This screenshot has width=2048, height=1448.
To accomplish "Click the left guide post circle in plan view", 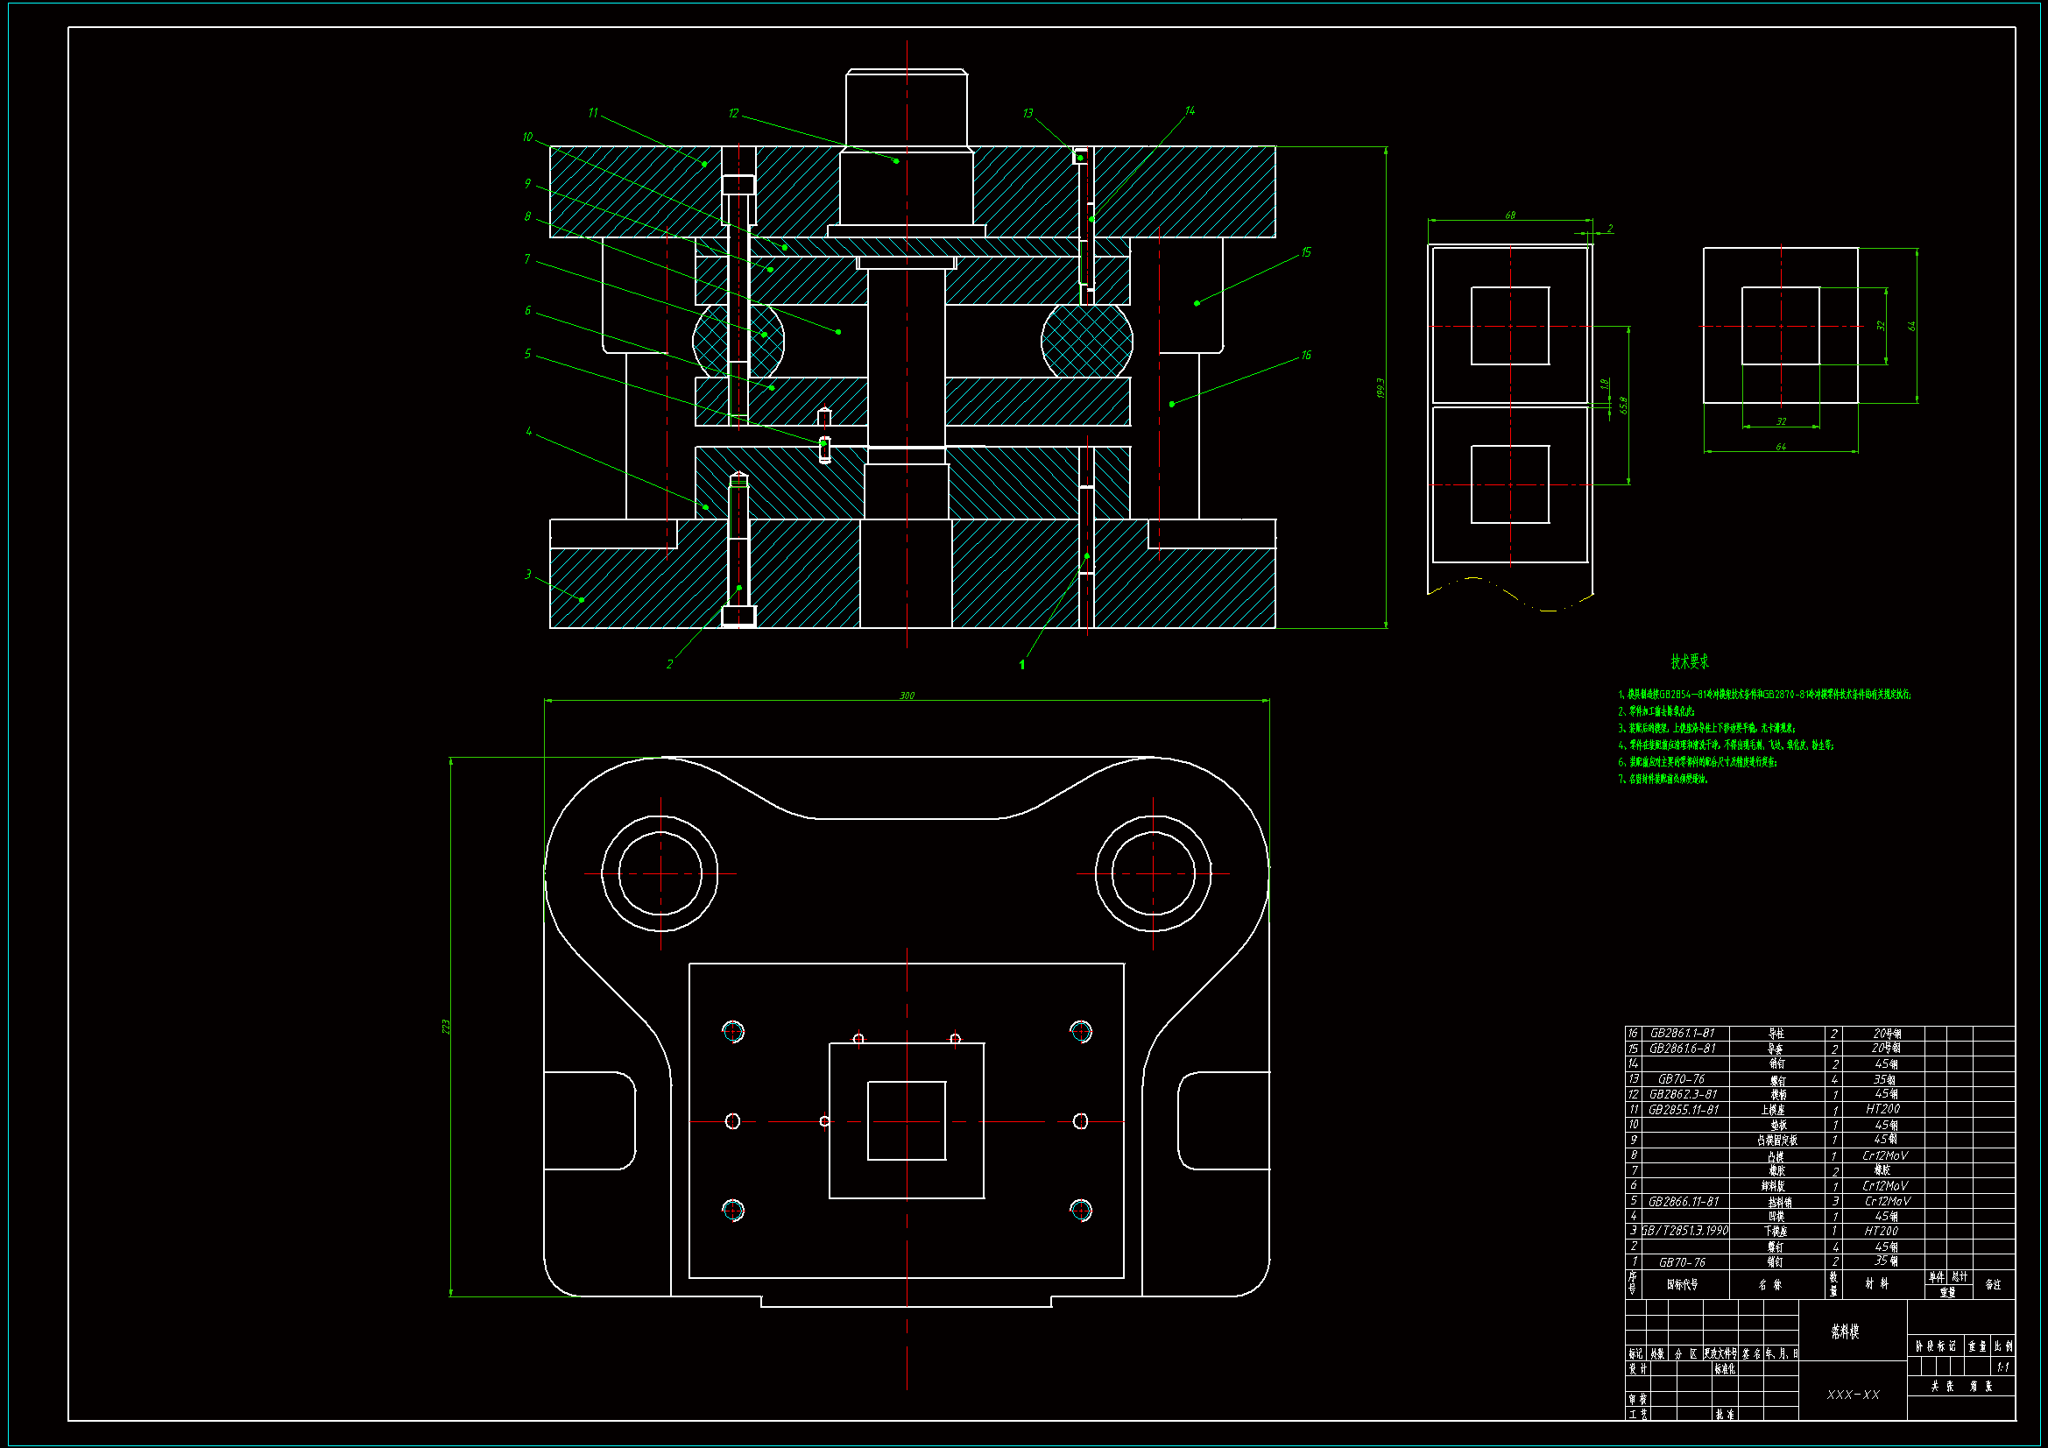I will pos(660,873).
